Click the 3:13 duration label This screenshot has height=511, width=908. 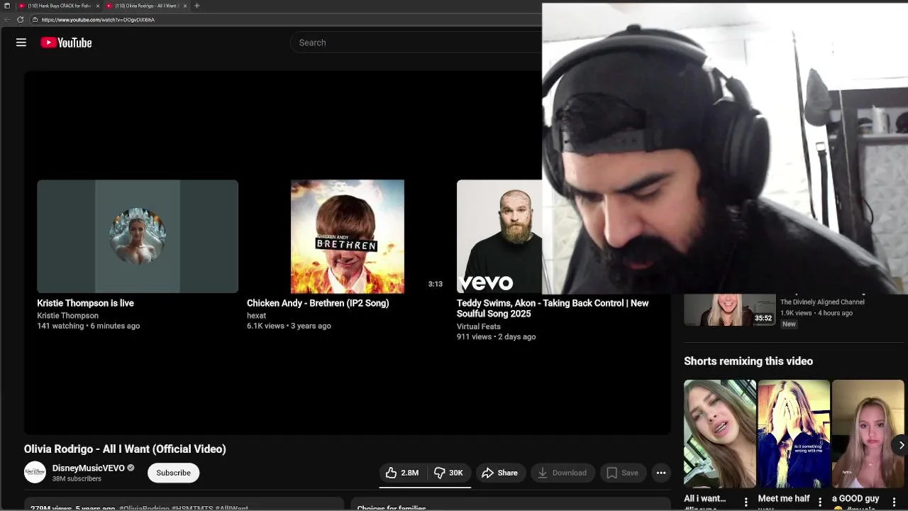[x=436, y=284]
